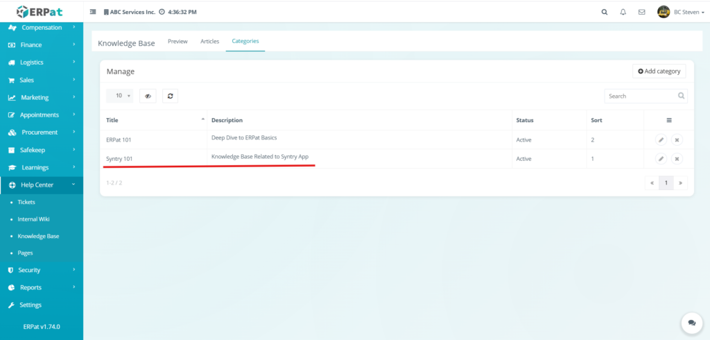Open the chat bubble widget

coord(691,323)
